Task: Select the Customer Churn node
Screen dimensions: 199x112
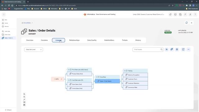Action: [x=135, y=79]
